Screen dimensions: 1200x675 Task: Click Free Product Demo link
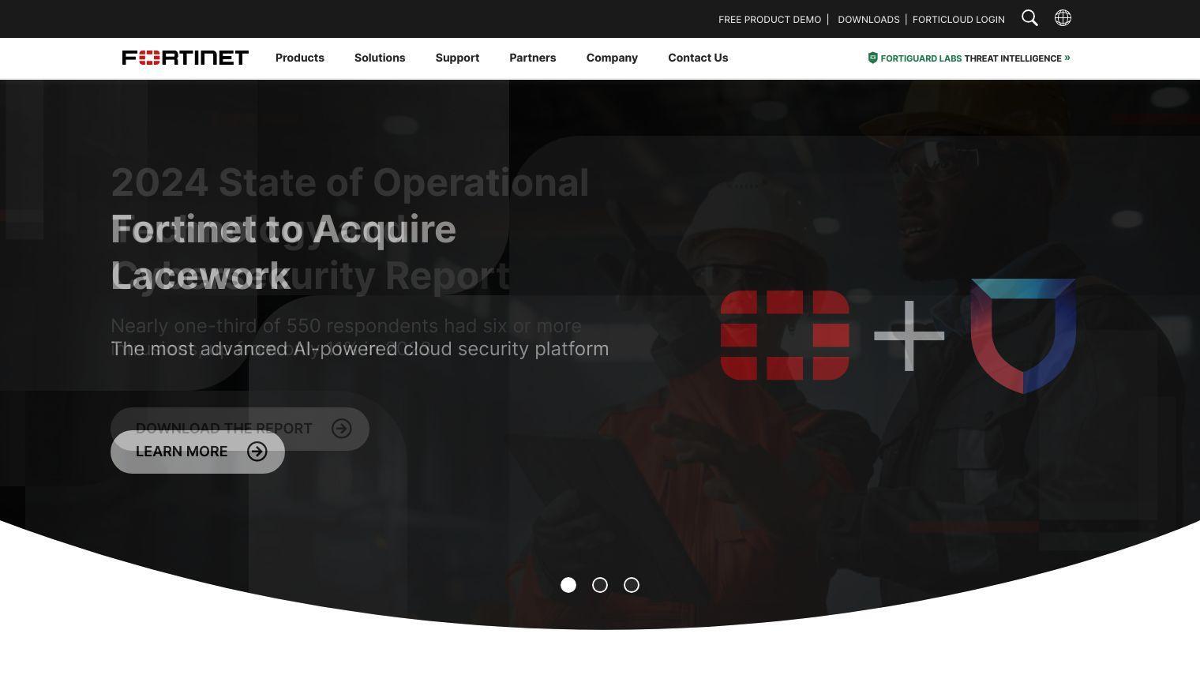pos(770,19)
